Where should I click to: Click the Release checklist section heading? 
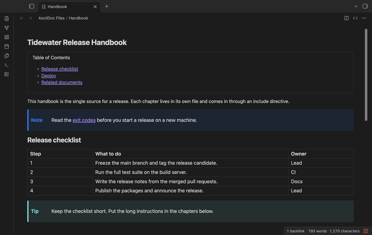click(54, 140)
